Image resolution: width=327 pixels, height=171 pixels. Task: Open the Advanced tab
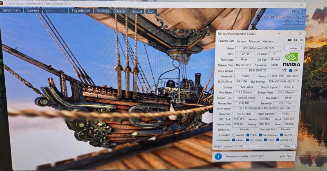tap(254, 41)
